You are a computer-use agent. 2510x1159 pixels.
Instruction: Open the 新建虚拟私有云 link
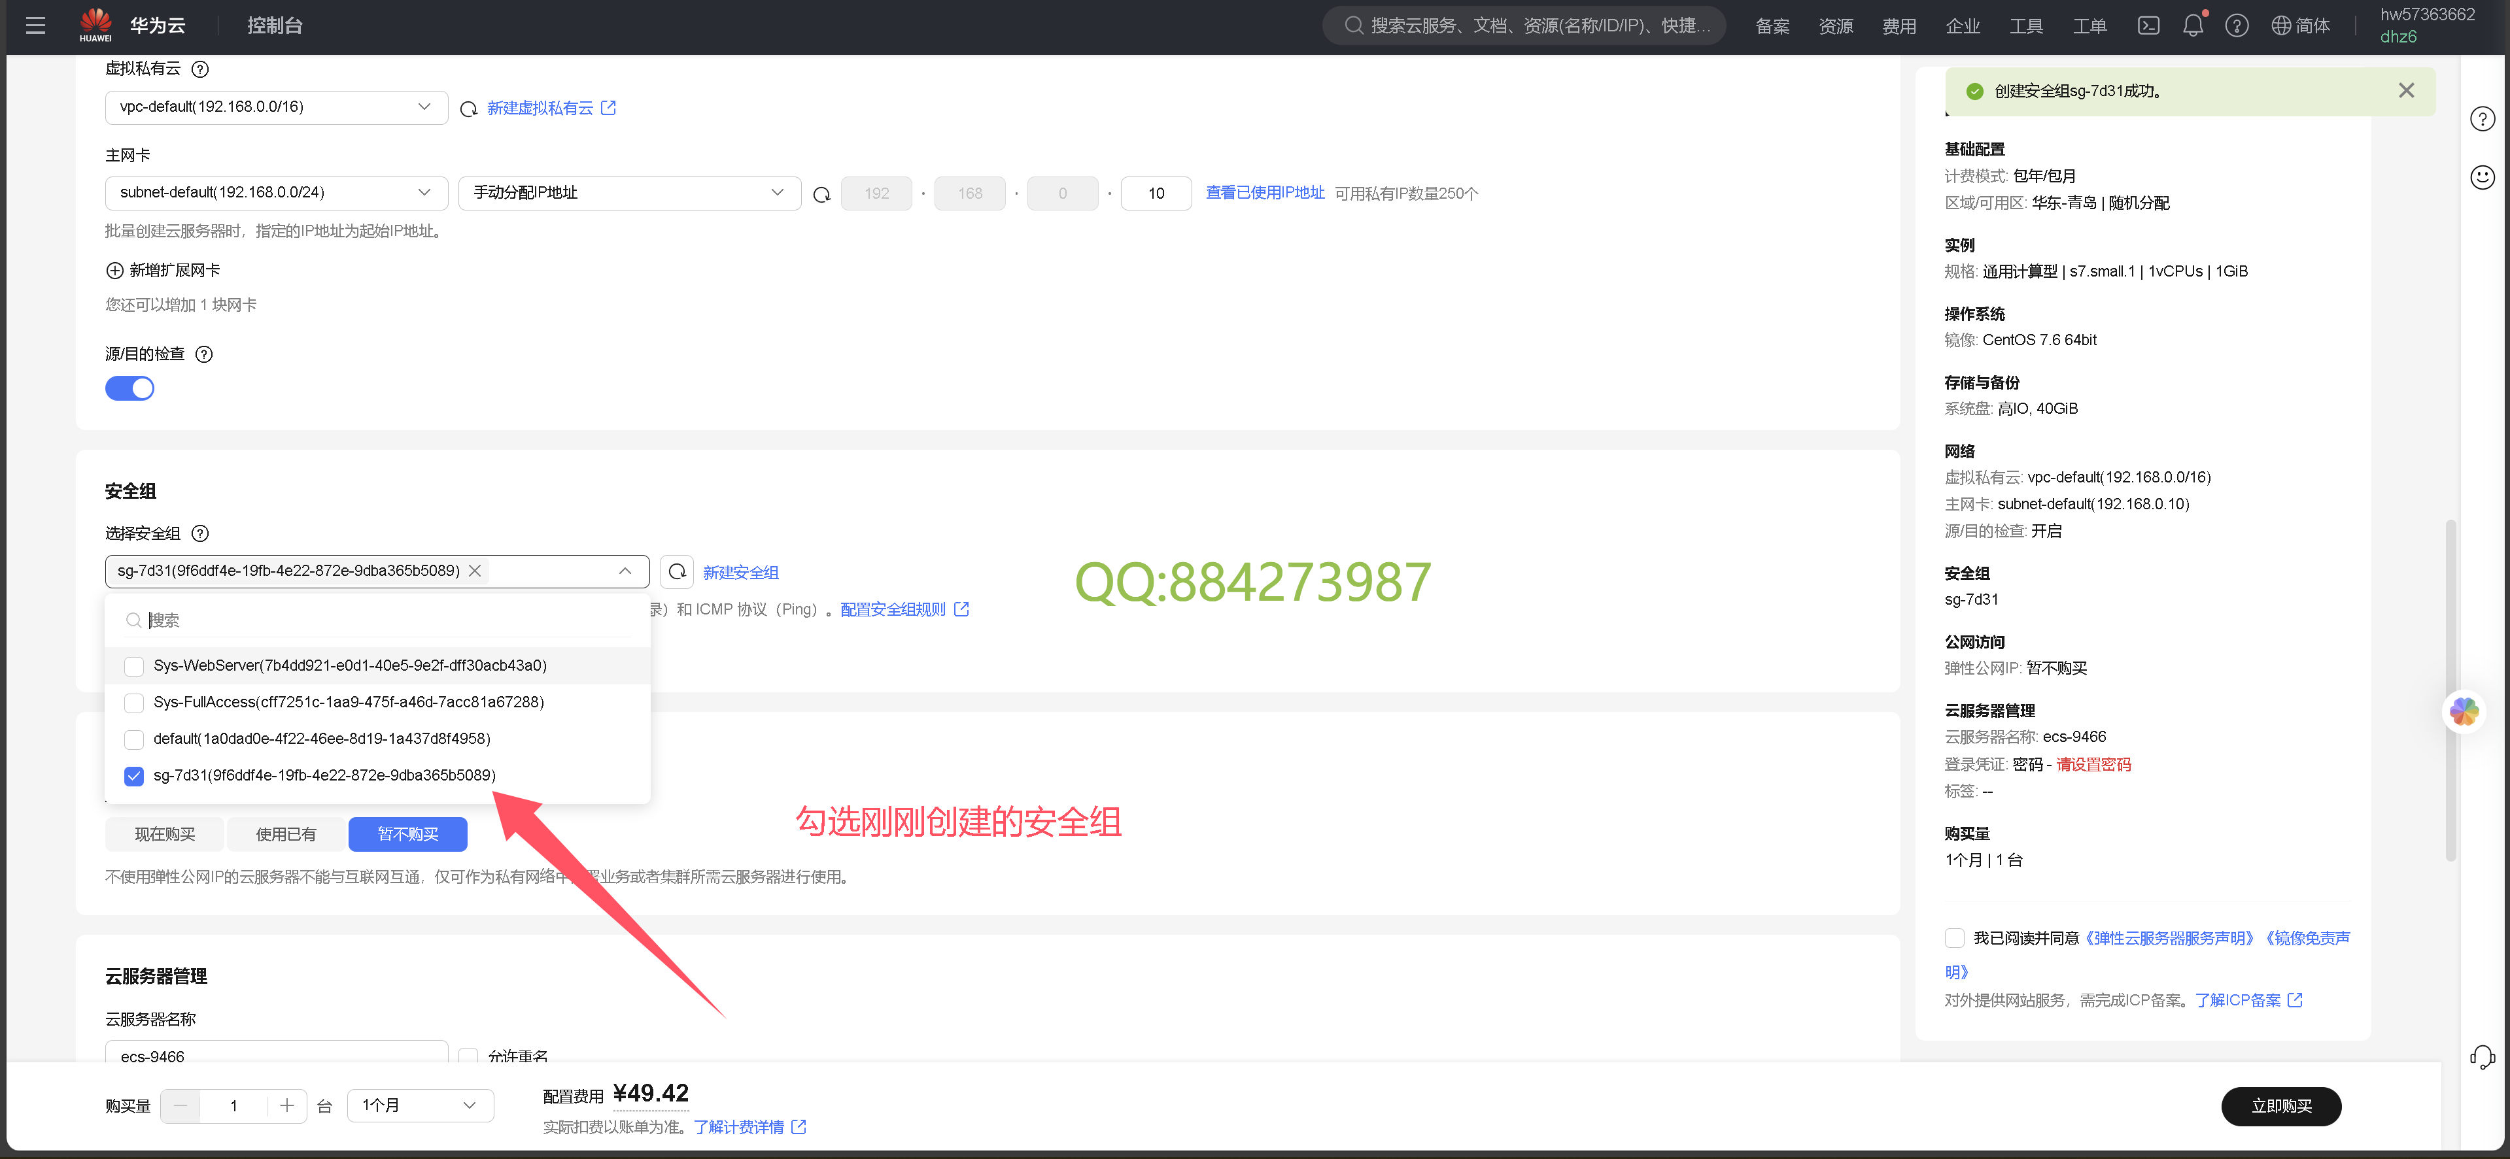[551, 108]
